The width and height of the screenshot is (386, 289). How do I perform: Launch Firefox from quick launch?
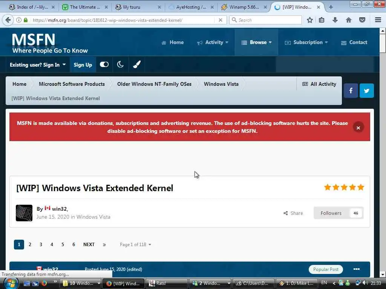point(44,283)
